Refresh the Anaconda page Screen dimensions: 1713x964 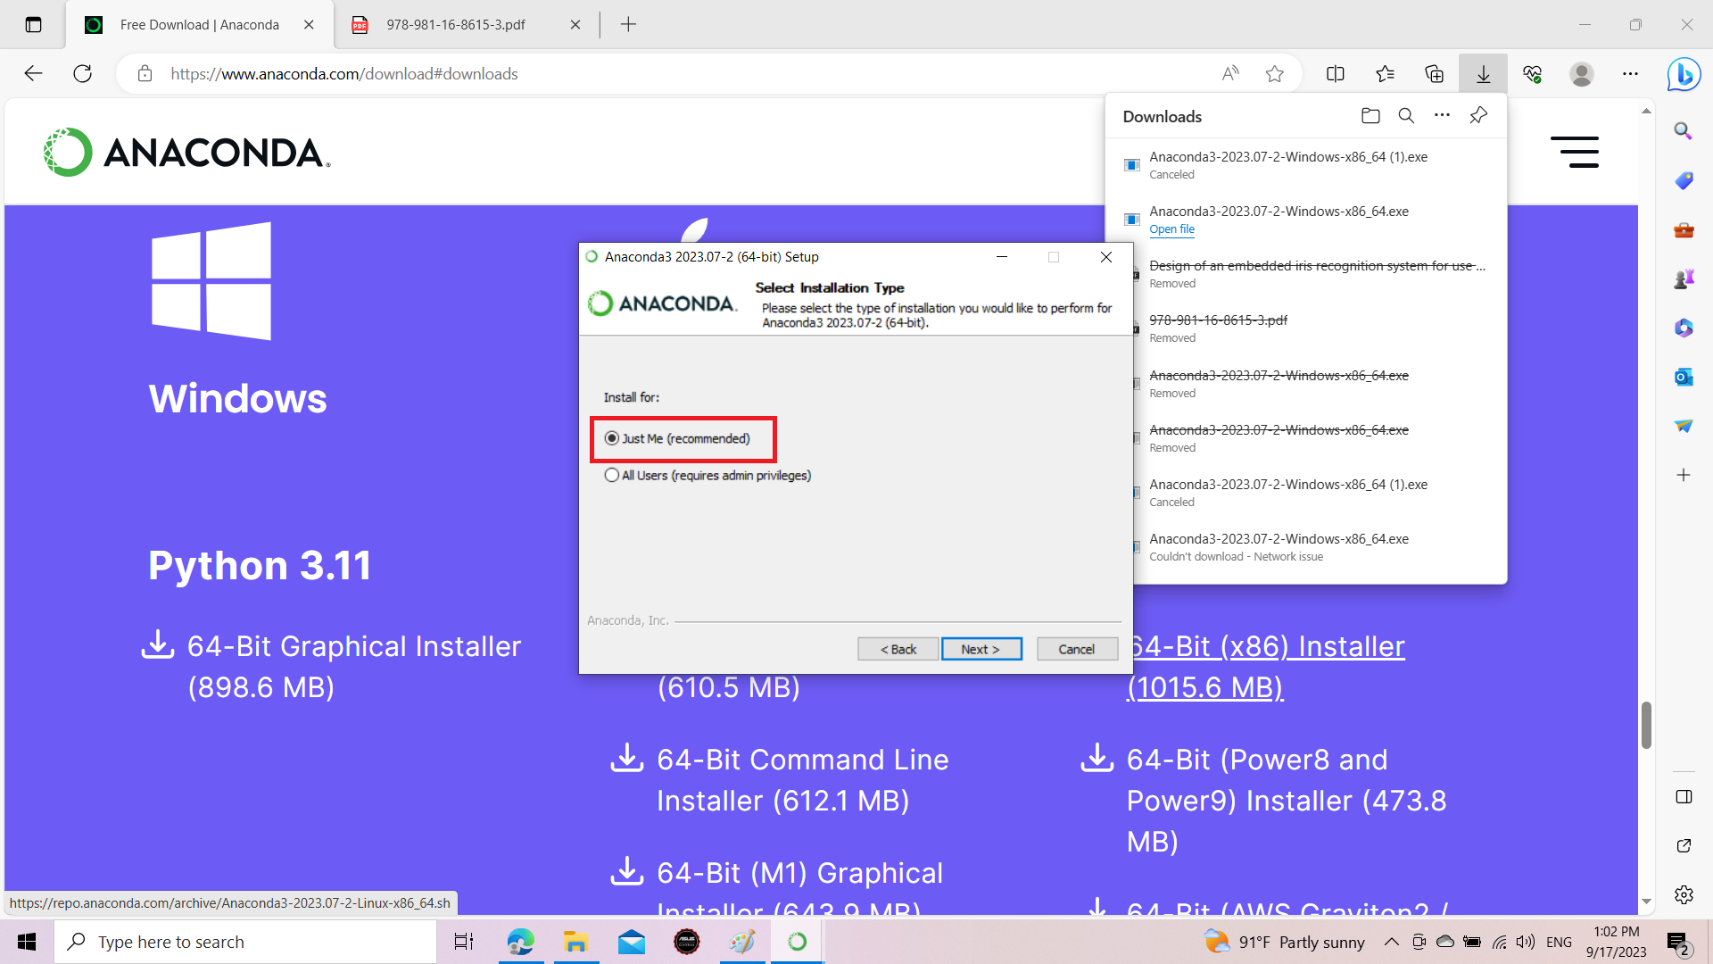(x=82, y=74)
